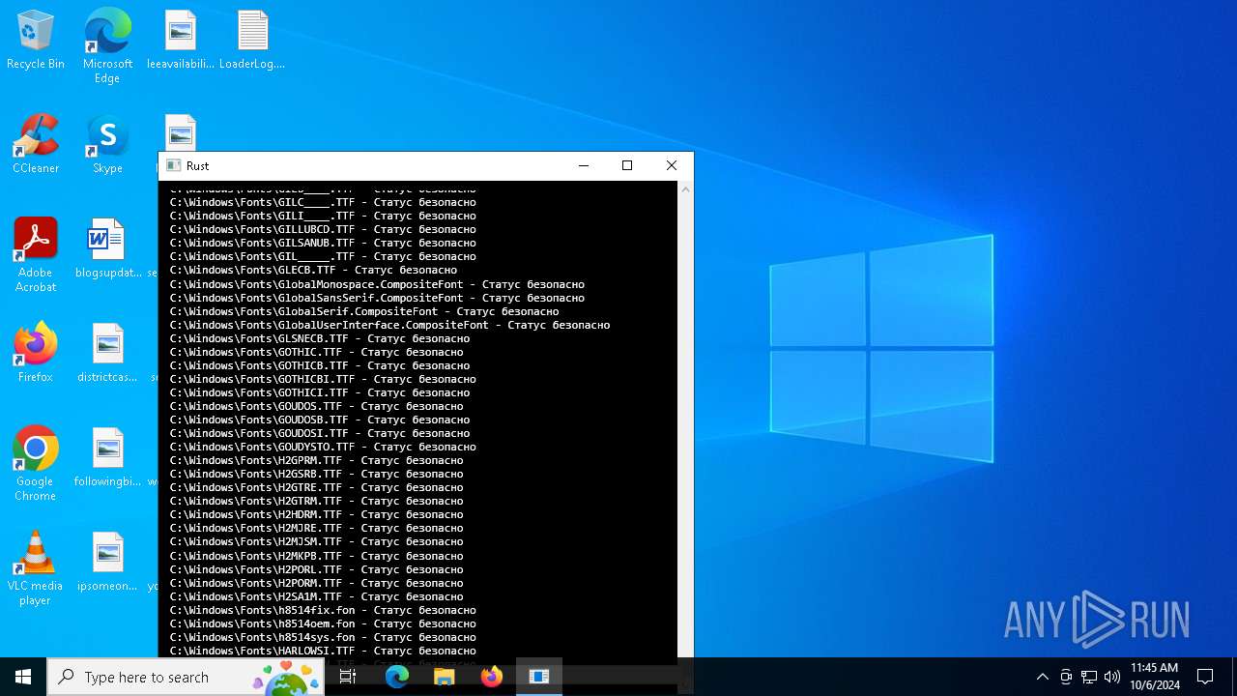Click the GLSNECB.TTF output line
This screenshot has width=1237, height=696.
pyautogui.click(x=320, y=338)
